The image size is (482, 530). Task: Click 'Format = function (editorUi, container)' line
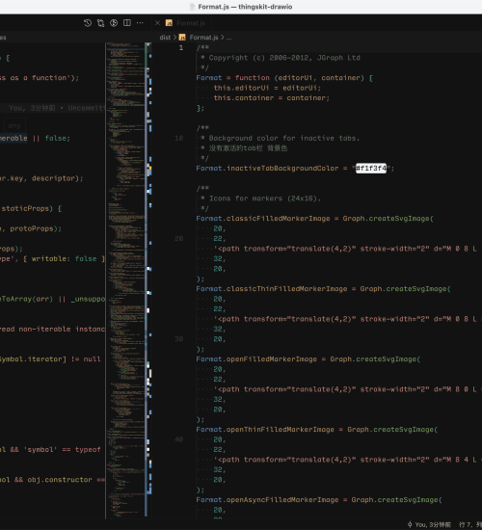click(x=284, y=78)
